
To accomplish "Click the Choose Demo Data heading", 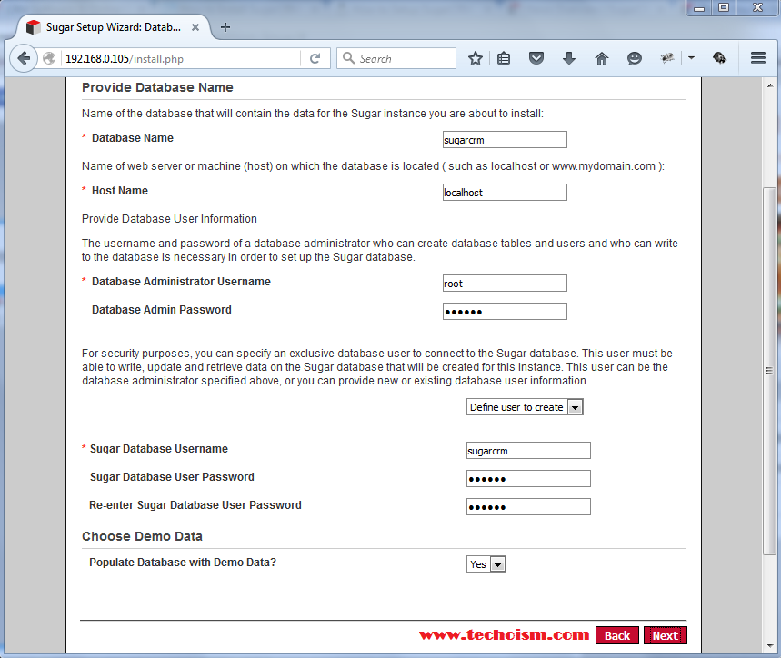I will click(x=142, y=536).
